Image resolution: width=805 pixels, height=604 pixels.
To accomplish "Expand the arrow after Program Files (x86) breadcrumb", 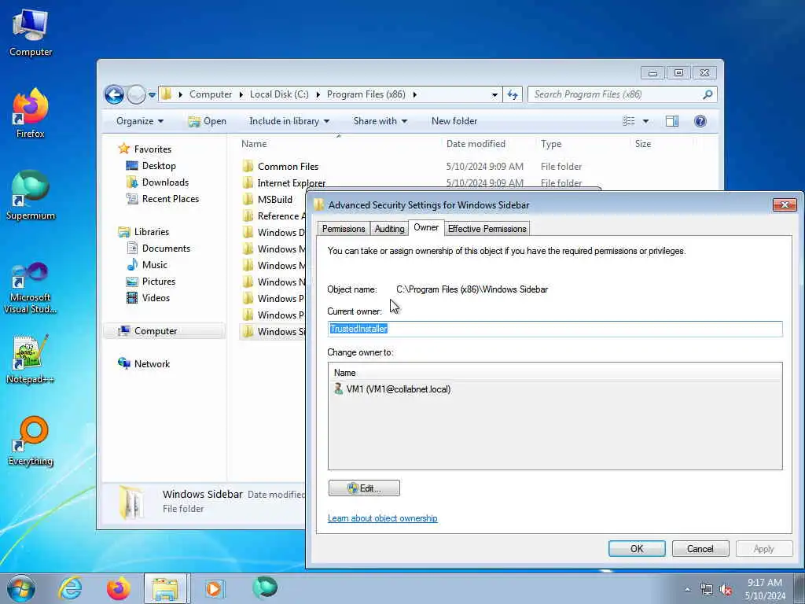I will pos(415,94).
